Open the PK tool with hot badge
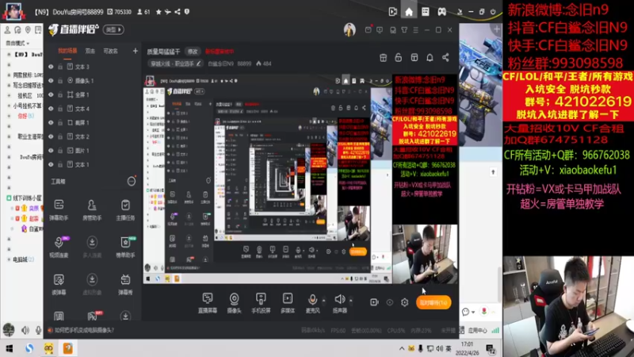The width and height of the screenshot is (634, 357). (92, 316)
